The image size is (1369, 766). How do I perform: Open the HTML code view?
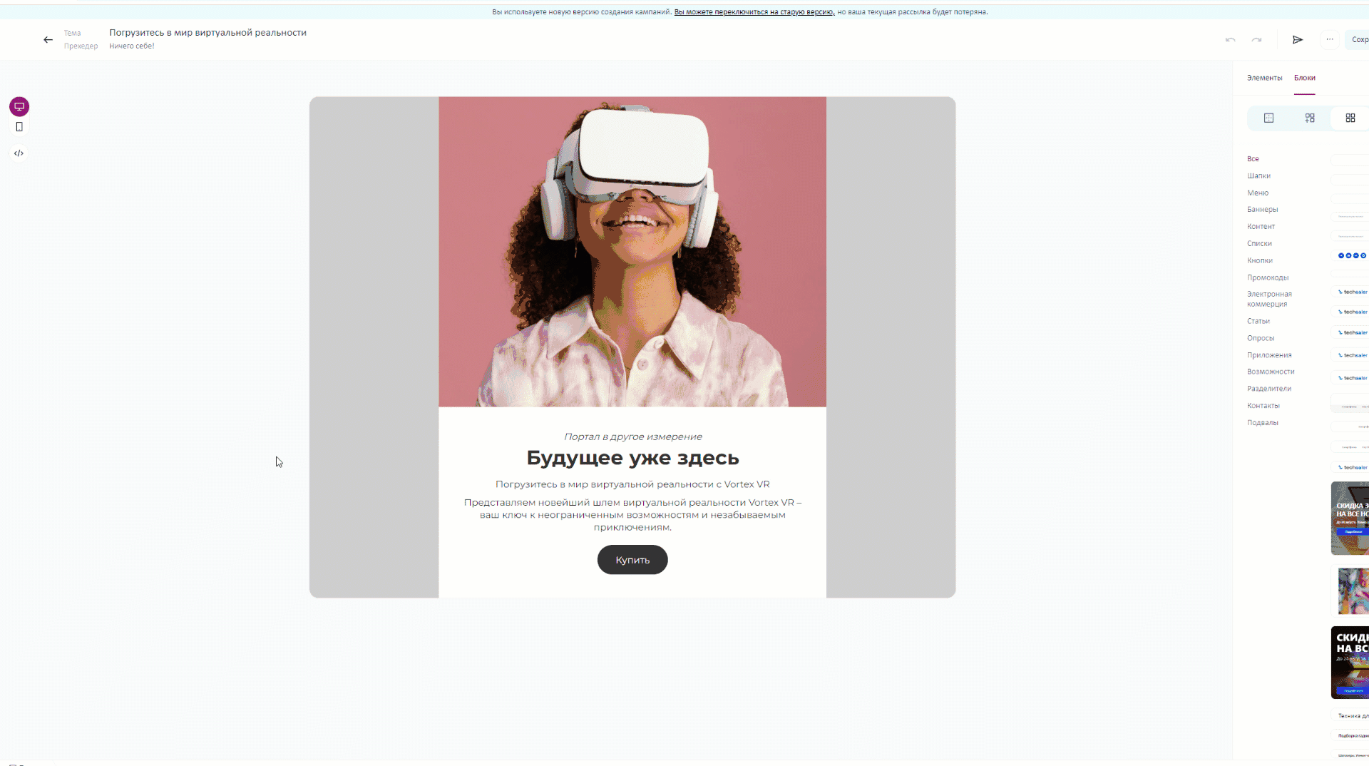point(19,153)
